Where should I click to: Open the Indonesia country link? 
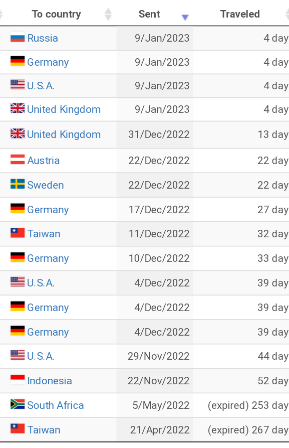50,381
